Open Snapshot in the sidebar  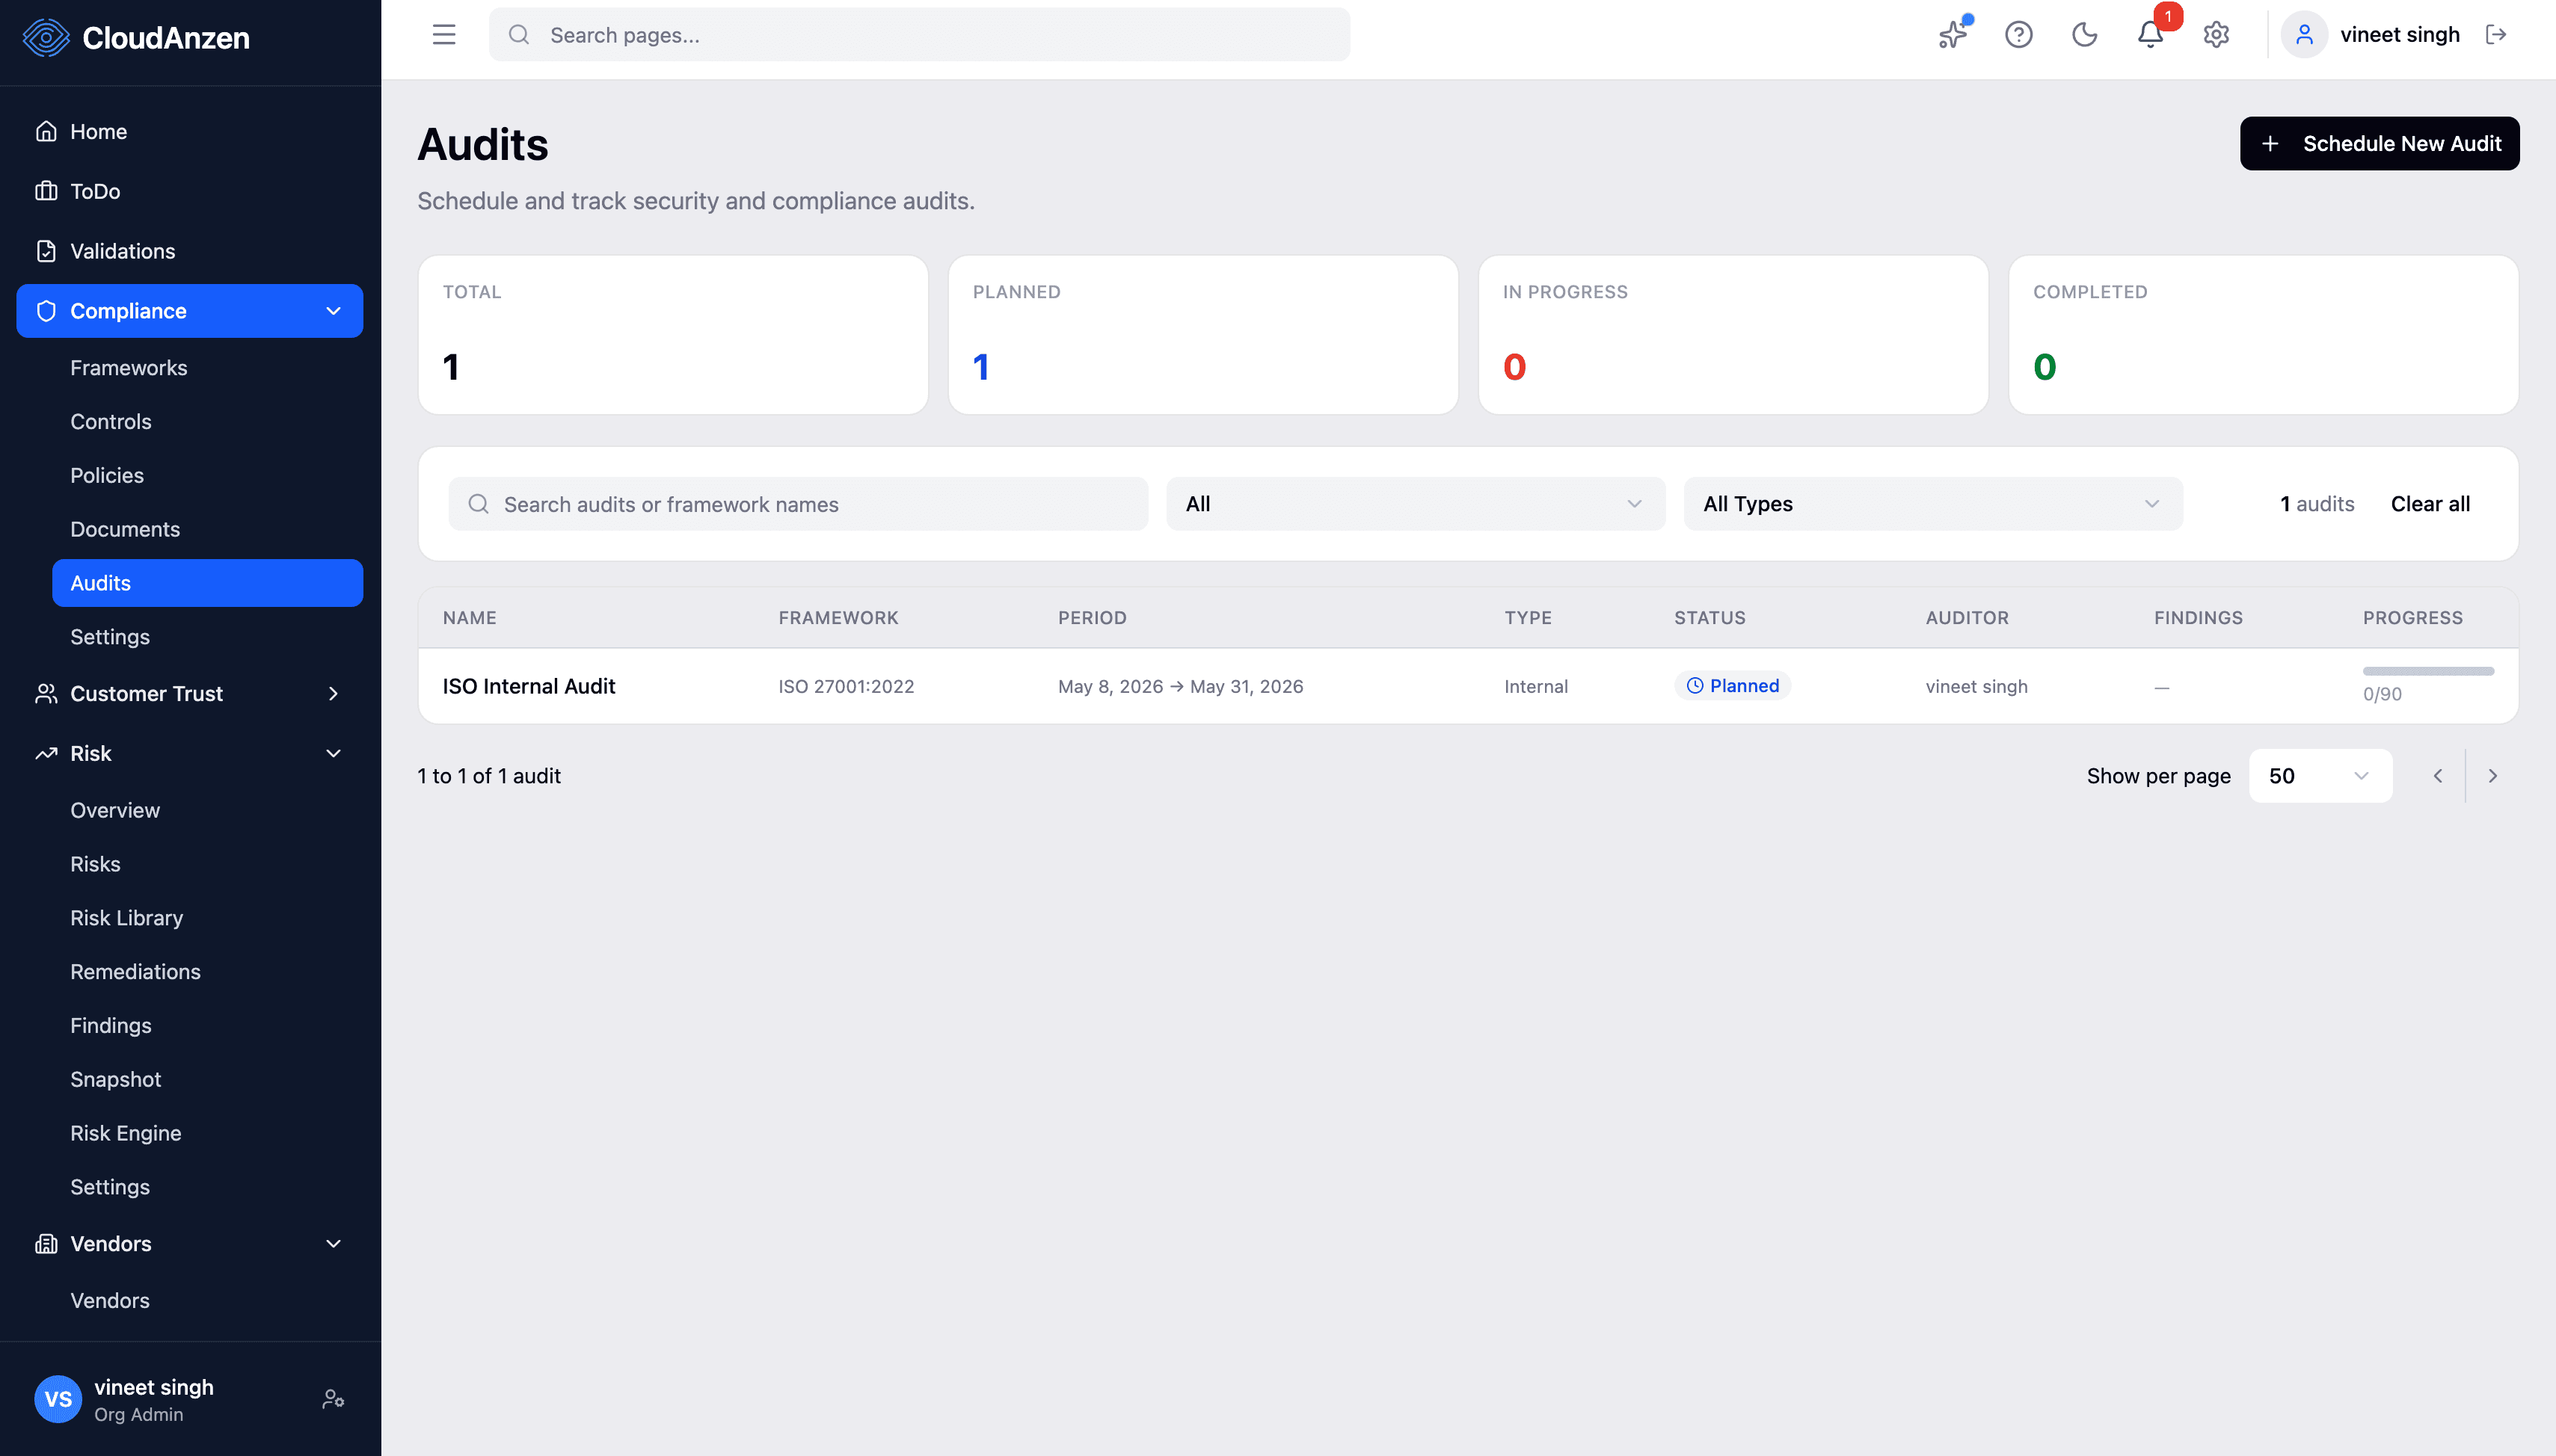click(115, 1080)
